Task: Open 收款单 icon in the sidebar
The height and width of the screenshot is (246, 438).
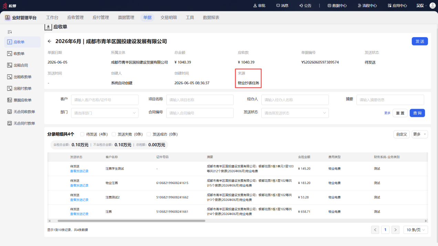Action: [10, 54]
